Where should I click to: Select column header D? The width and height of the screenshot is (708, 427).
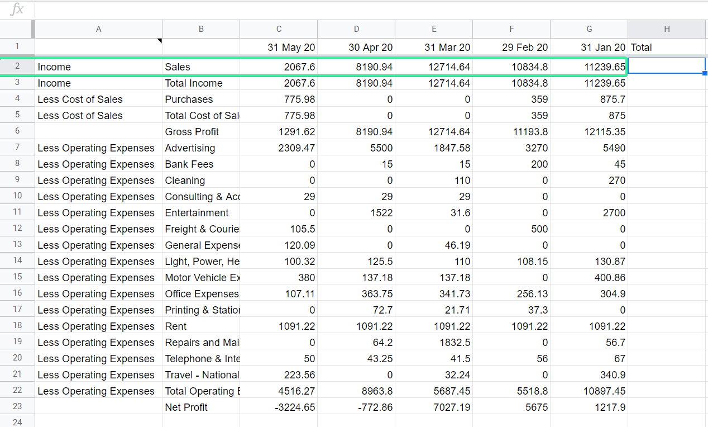356,29
